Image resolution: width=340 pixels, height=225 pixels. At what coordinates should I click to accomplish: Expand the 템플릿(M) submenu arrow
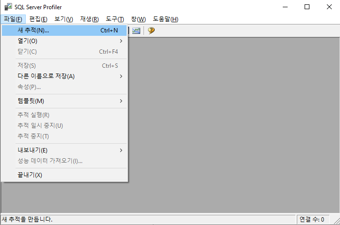point(121,101)
